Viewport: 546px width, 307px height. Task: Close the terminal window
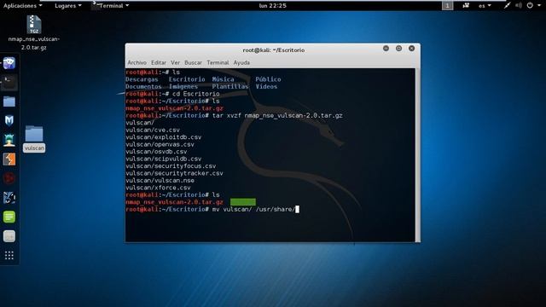point(411,49)
